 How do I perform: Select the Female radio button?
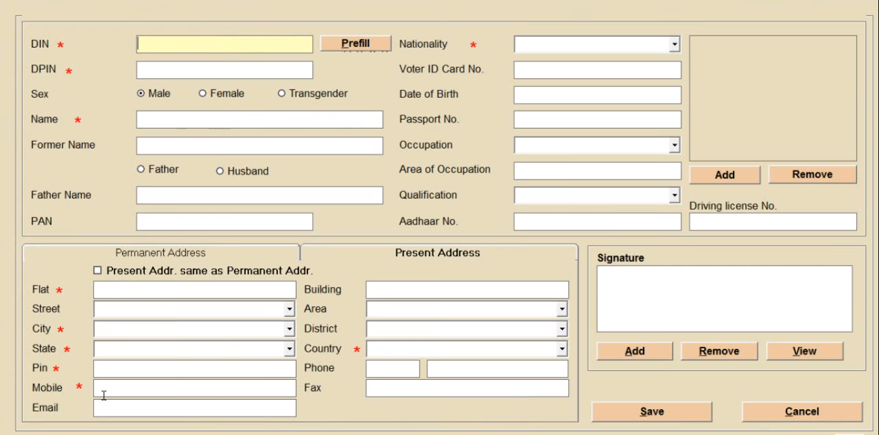pos(203,93)
